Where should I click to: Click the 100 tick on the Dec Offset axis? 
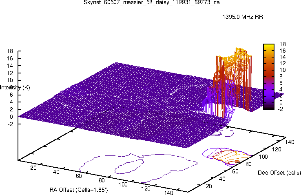click(263, 157)
